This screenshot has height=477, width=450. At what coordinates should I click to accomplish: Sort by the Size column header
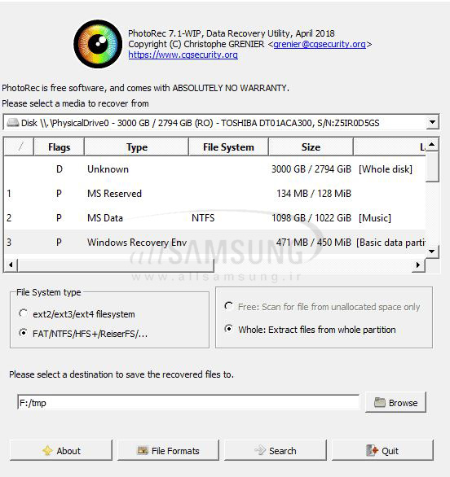pos(311,147)
